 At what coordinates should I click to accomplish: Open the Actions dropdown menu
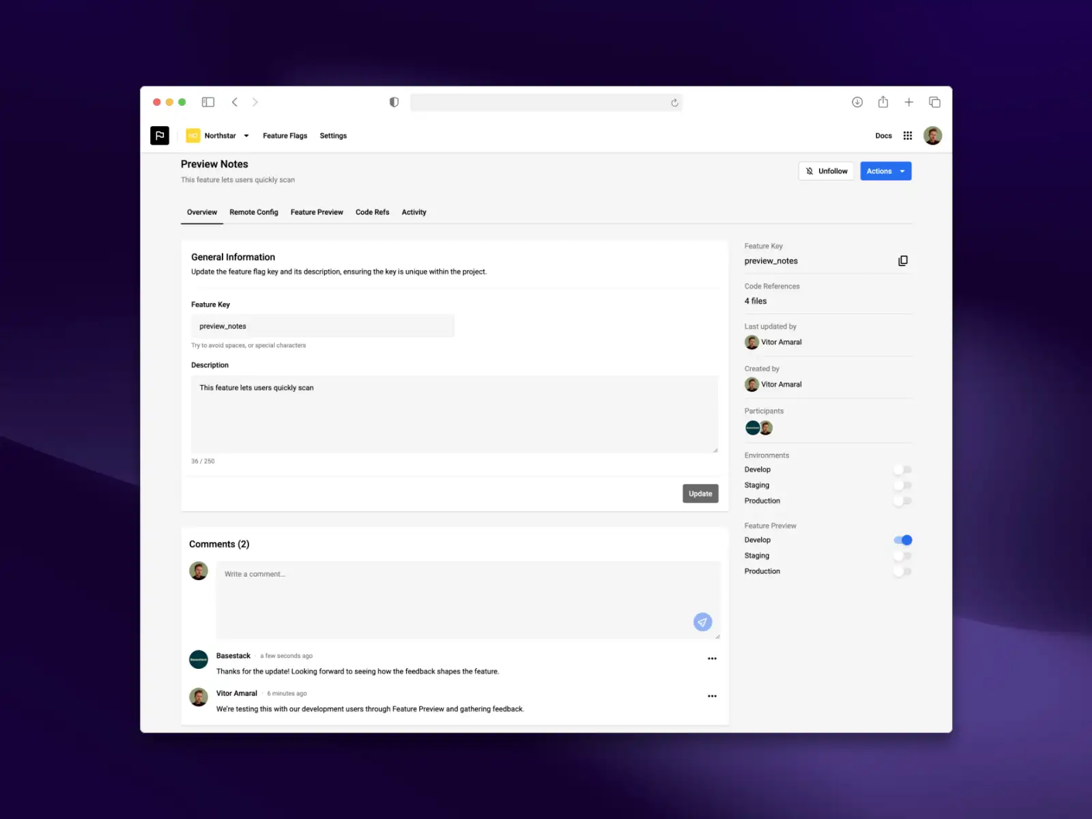click(x=886, y=171)
